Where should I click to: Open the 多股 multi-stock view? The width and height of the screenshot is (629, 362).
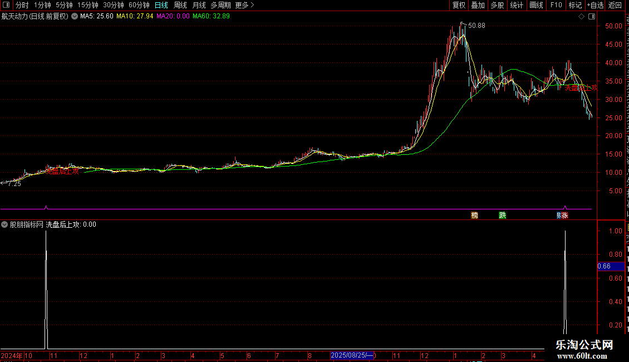coord(497,5)
